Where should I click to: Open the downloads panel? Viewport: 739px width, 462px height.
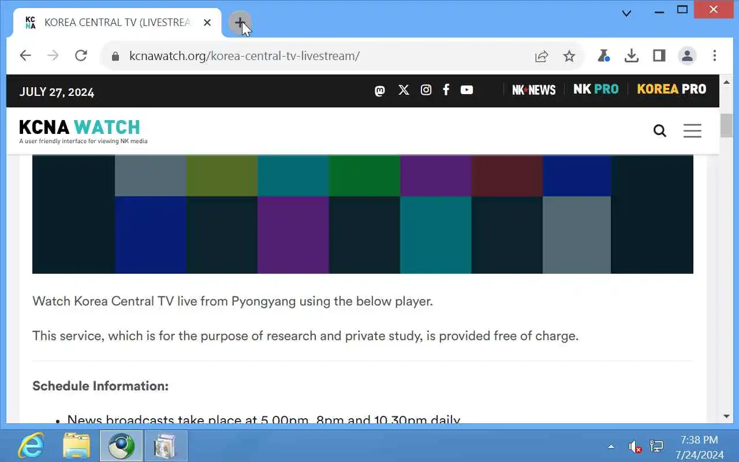click(632, 55)
